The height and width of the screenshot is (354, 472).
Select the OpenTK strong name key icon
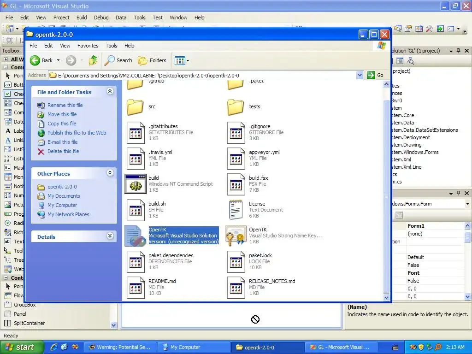point(236,236)
